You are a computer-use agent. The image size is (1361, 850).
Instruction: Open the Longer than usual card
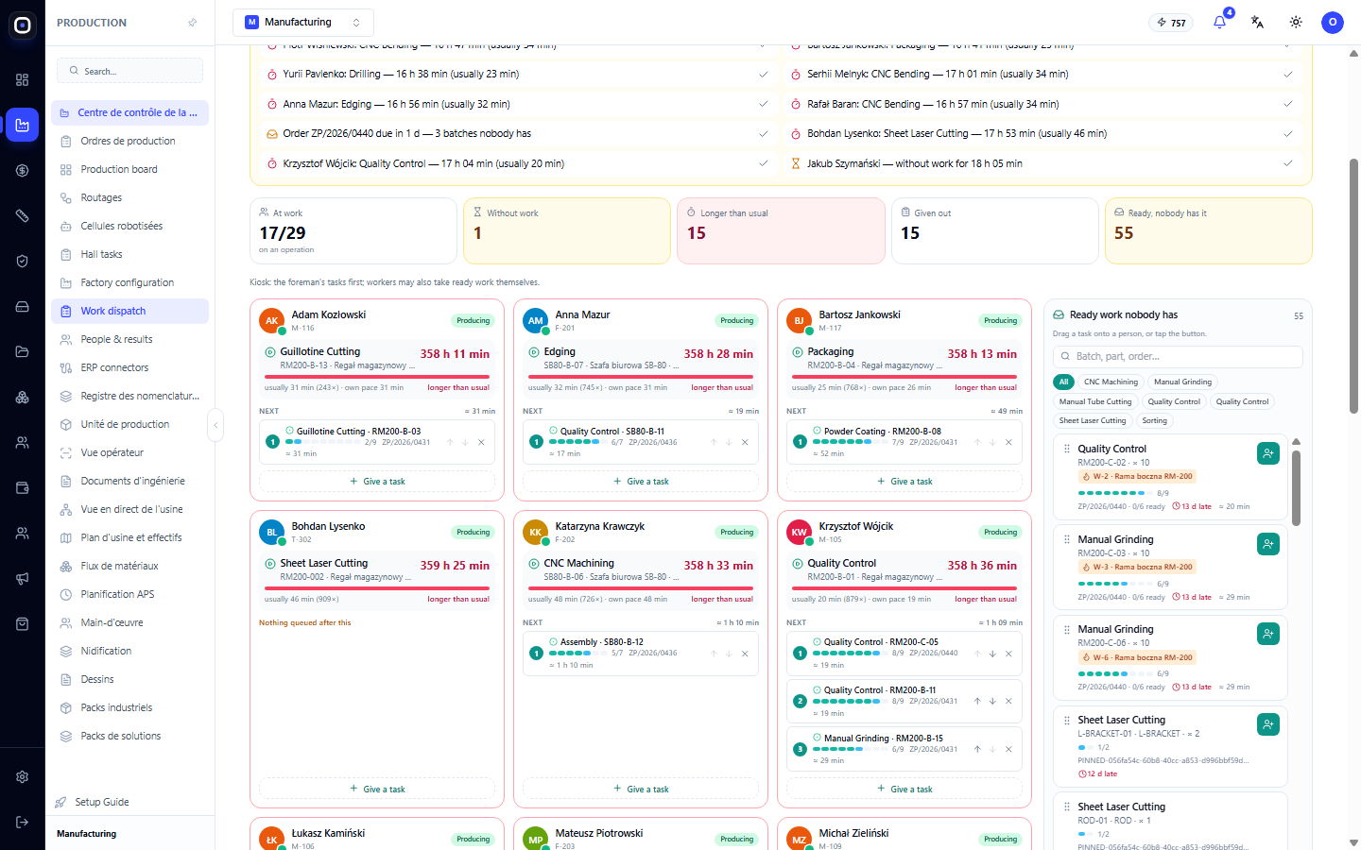(781, 230)
